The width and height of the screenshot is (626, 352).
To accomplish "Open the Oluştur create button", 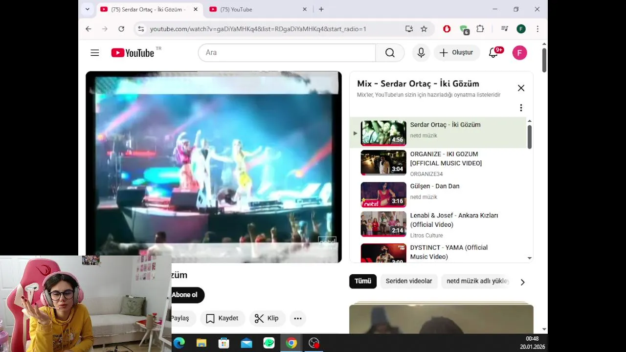I will click(x=456, y=53).
